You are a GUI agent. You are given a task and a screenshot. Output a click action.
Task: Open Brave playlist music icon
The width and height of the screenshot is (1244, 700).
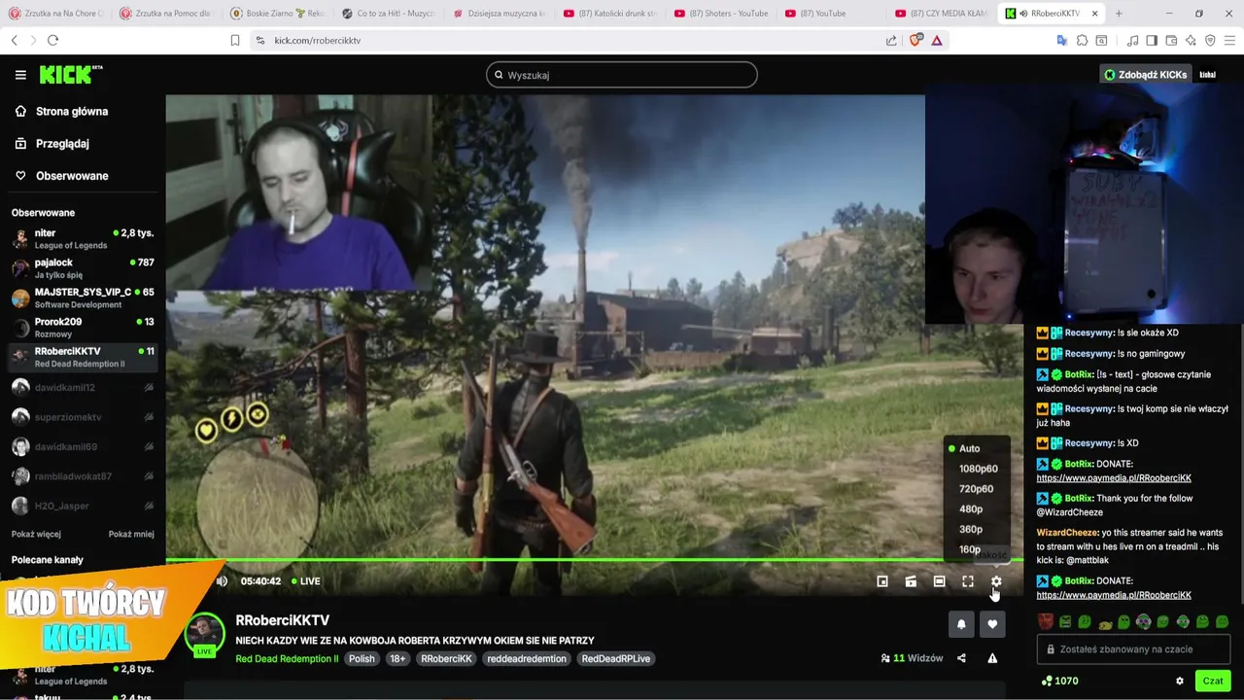pyautogui.click(x=1132, y=40)
